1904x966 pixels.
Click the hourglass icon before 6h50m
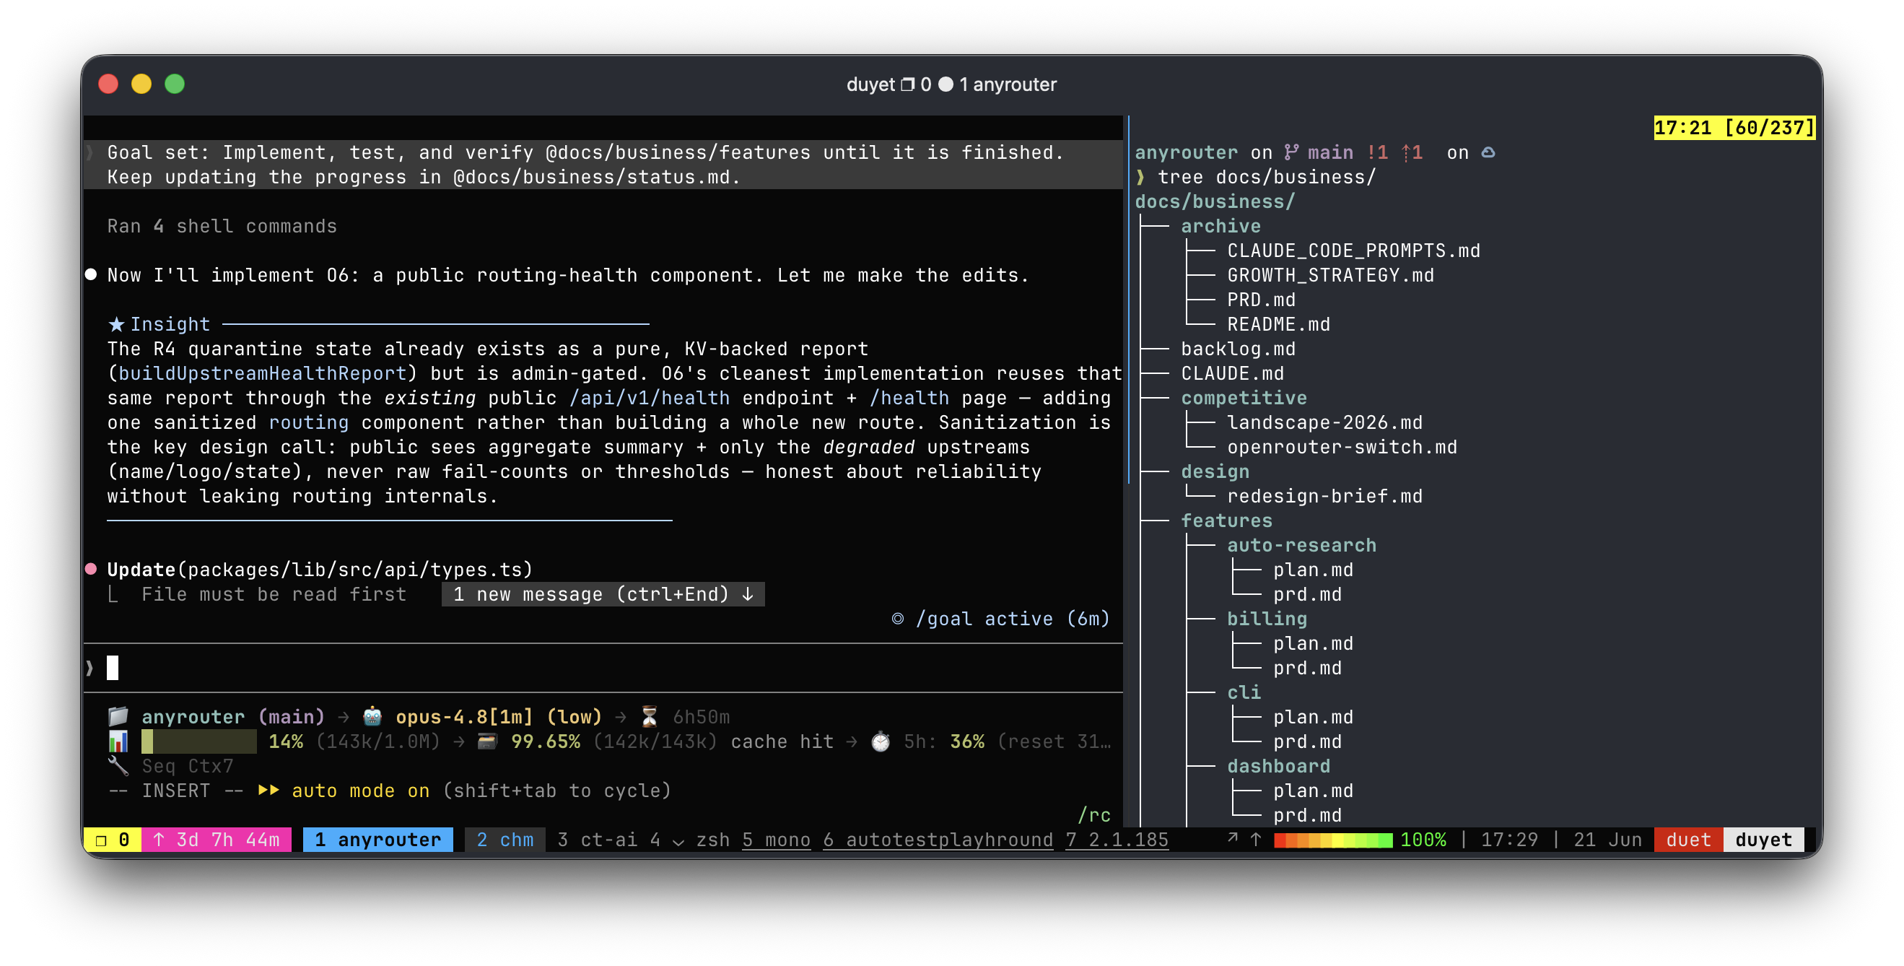(649, 715)
